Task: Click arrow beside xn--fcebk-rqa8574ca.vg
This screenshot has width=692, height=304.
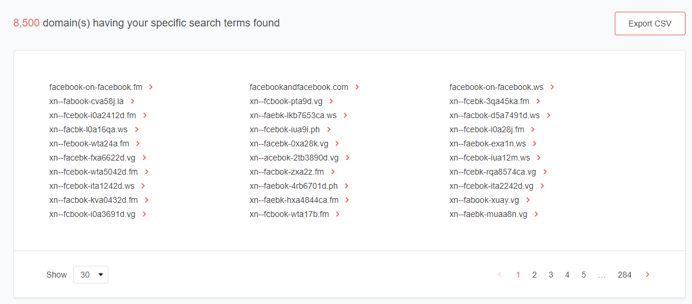Action: 545,172
